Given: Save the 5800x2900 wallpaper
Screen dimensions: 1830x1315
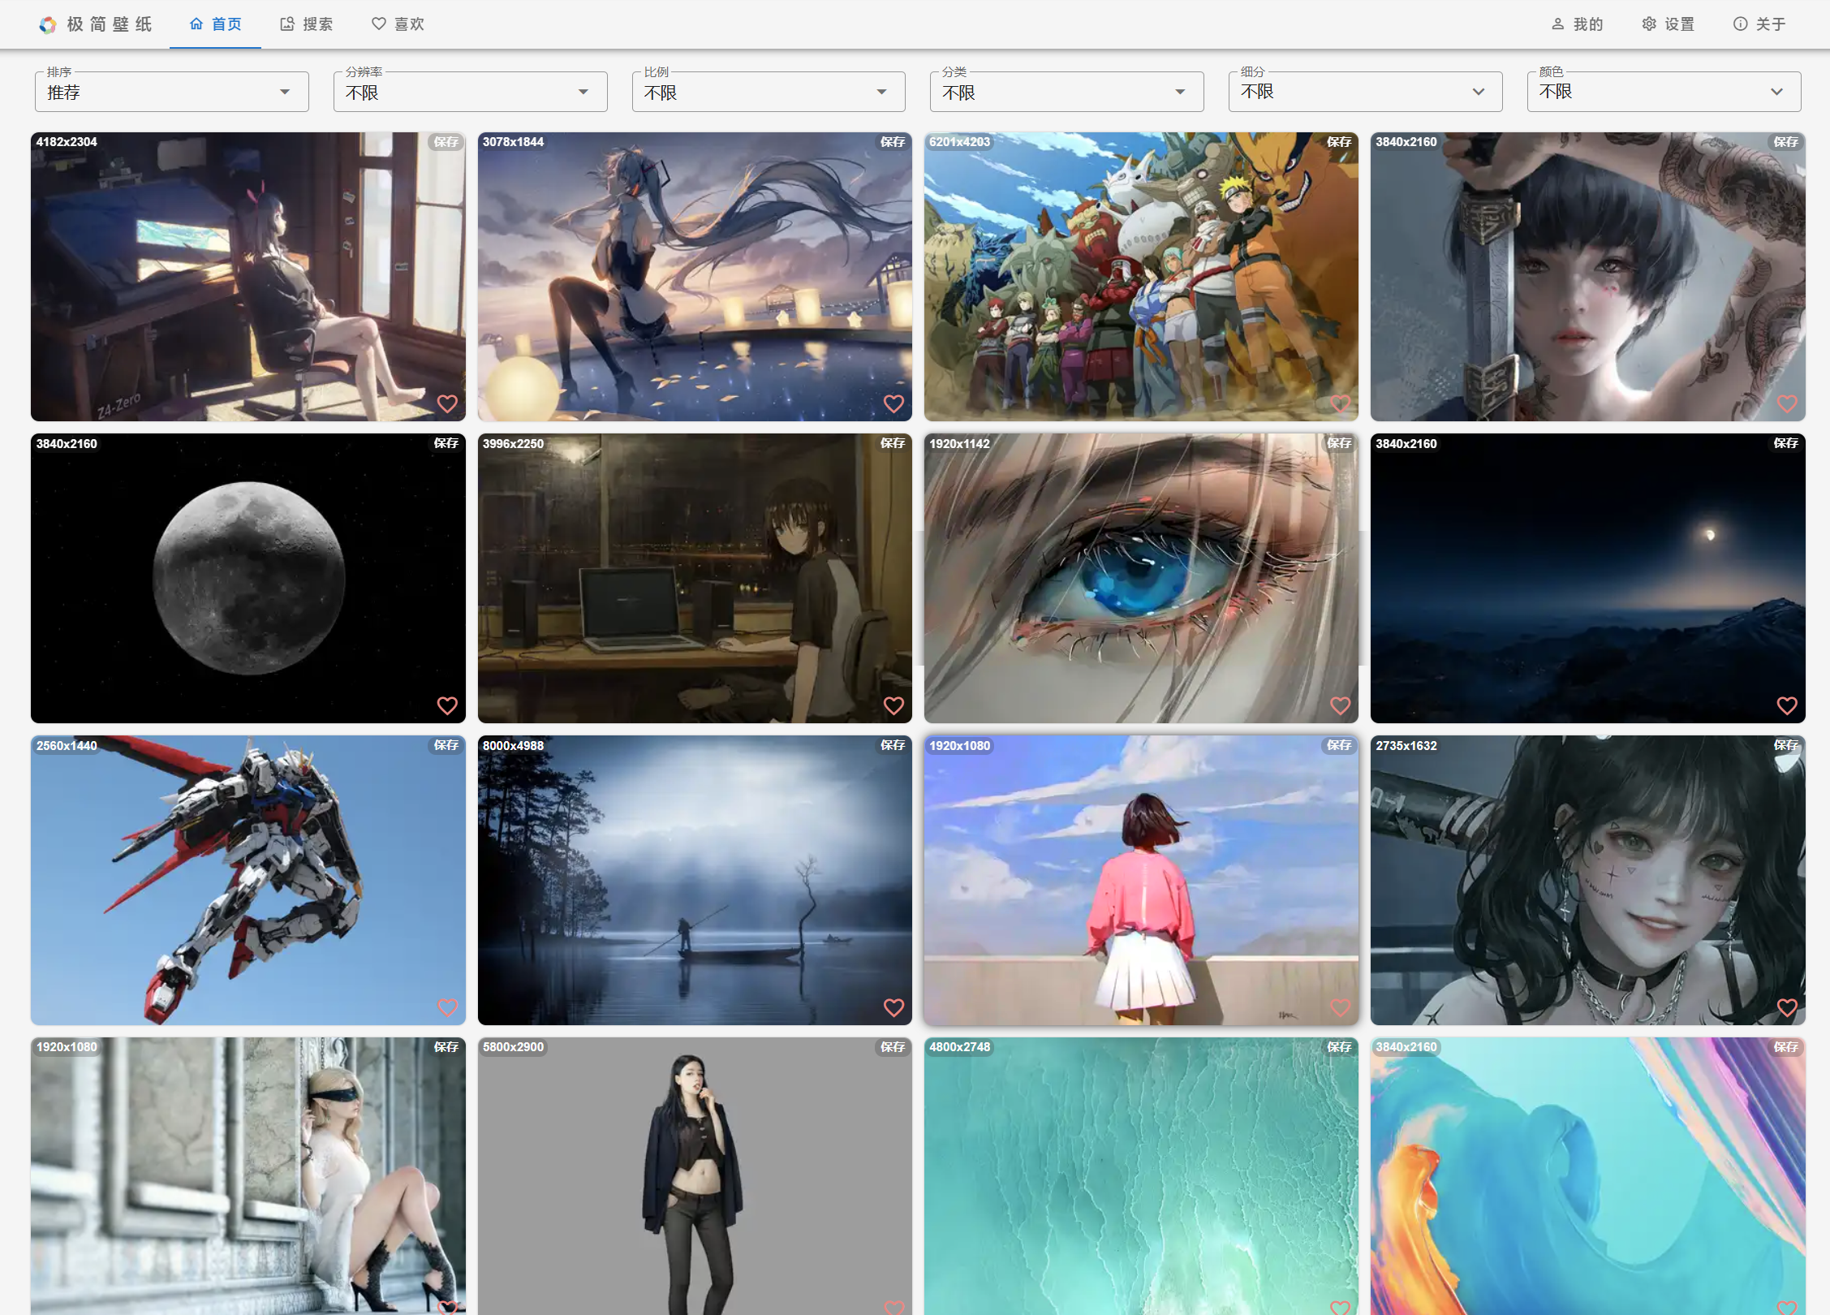Looking at the screenshot, I should point(892,1047).
